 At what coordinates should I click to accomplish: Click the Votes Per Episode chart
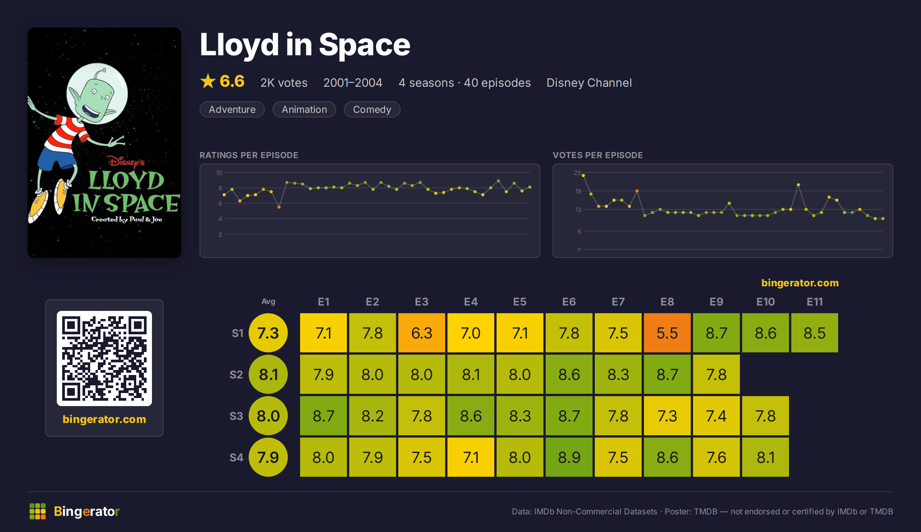tap(723, 211)
